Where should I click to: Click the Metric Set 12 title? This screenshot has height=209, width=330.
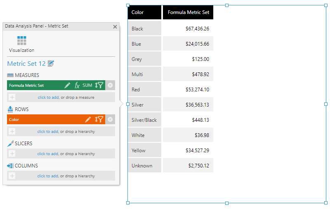(x=26, y=64)
